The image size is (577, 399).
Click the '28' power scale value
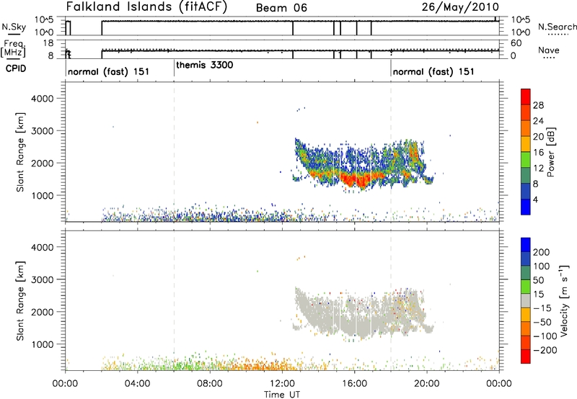(538, 105)
